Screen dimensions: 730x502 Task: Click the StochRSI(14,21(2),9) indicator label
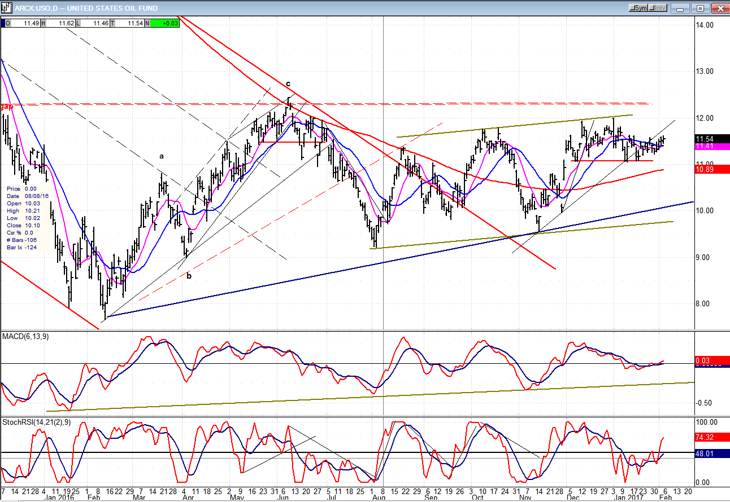[36, 422]
